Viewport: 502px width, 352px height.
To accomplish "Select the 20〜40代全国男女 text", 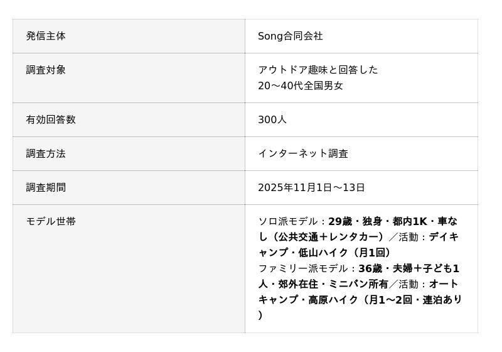I will pos(301,86).
